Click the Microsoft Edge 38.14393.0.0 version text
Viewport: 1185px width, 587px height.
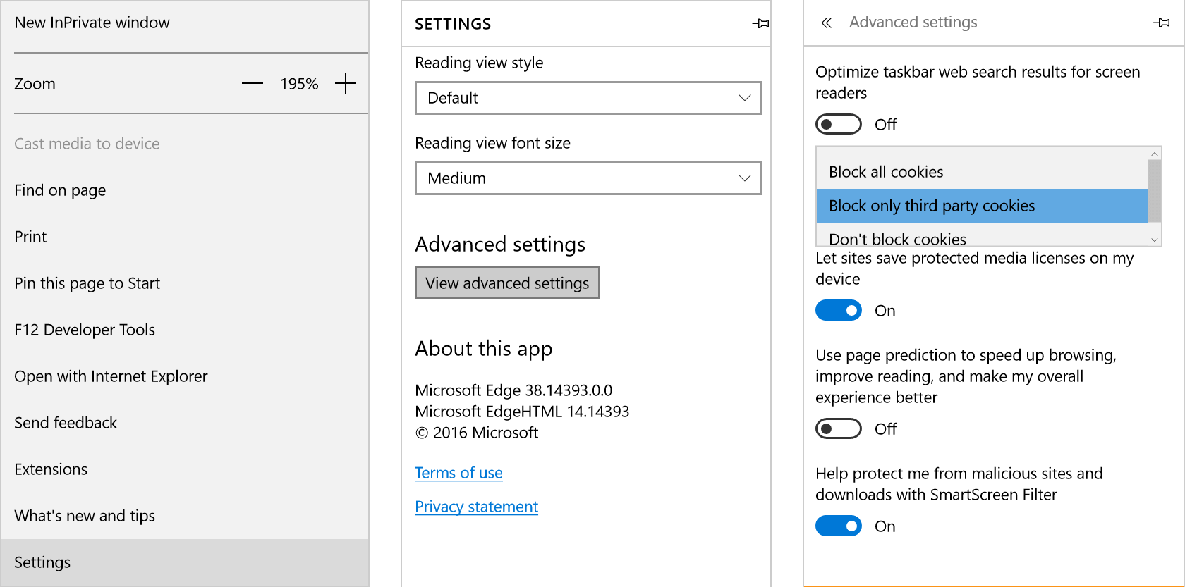tap(513, 390)
